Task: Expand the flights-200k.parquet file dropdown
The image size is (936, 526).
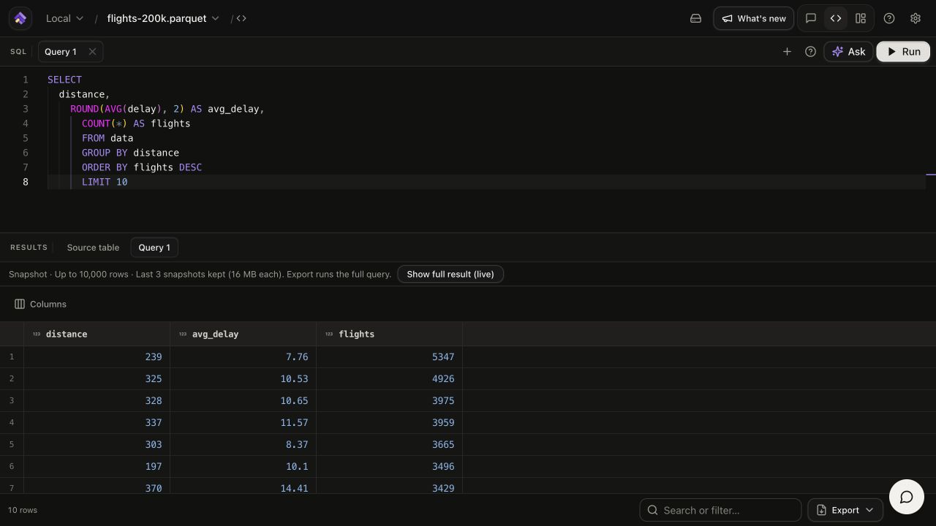Action: [x=163, y=18]
